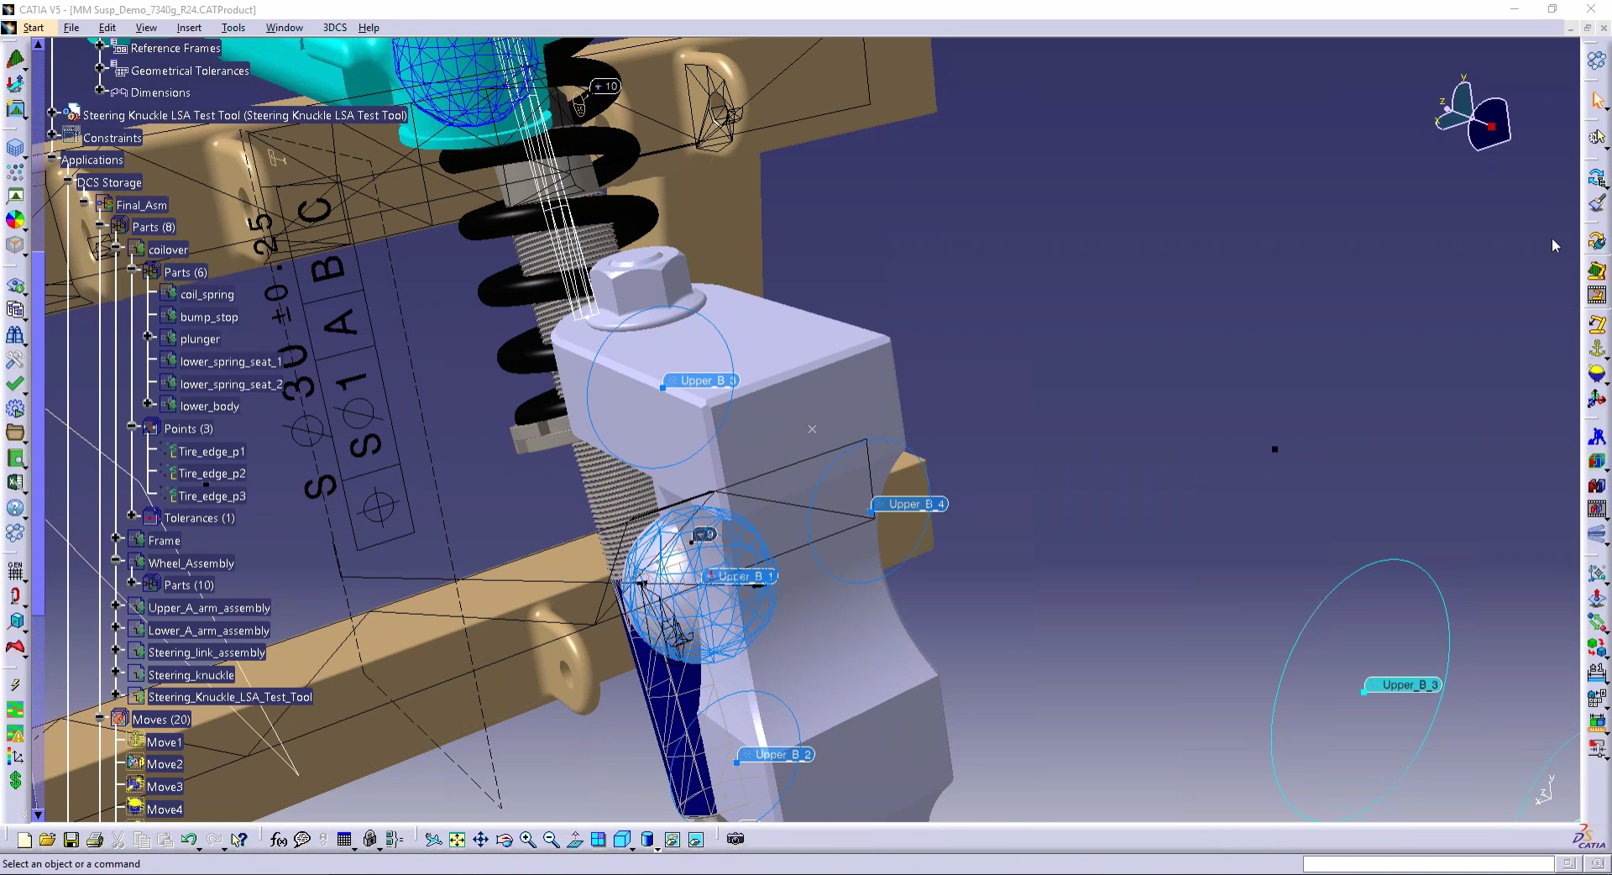Select the Pan tool in bottom toolbar
Image resolution: width=1612 pixels, height=875 pixels.
coord(480,840)
